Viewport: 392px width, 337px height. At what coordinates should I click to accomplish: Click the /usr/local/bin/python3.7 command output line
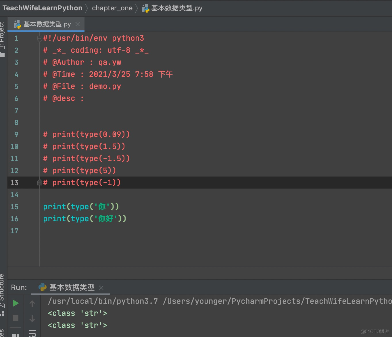pyautogui.click(x=220, y=301)
